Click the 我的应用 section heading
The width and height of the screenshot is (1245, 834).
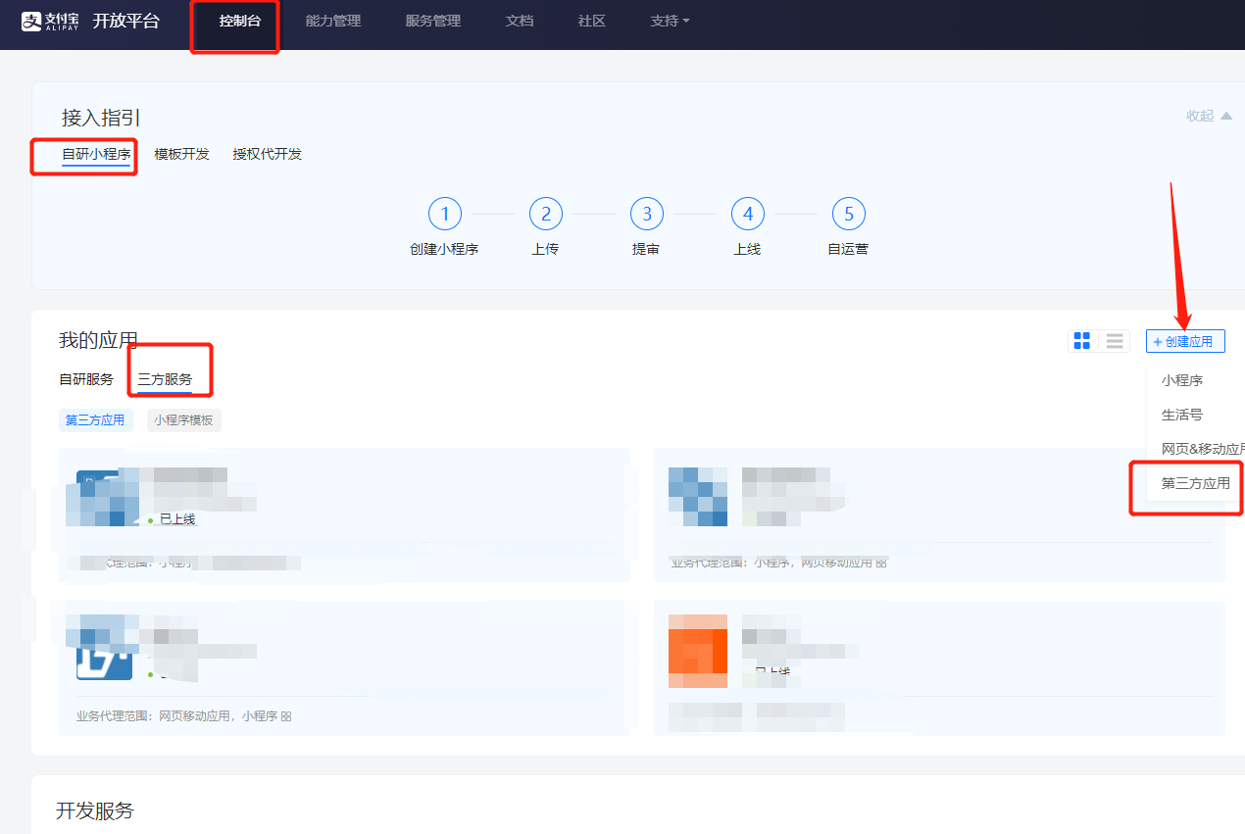click(x=98, y=340)
